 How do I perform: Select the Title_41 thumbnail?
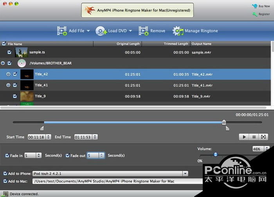coord(27,85)
